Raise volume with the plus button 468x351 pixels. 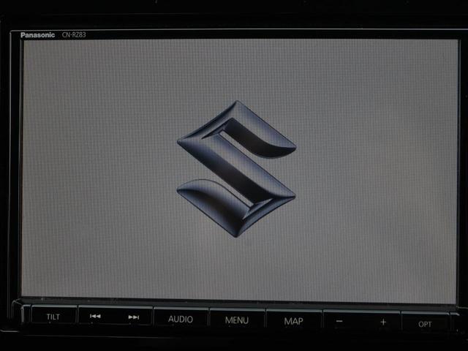[382, 322]
